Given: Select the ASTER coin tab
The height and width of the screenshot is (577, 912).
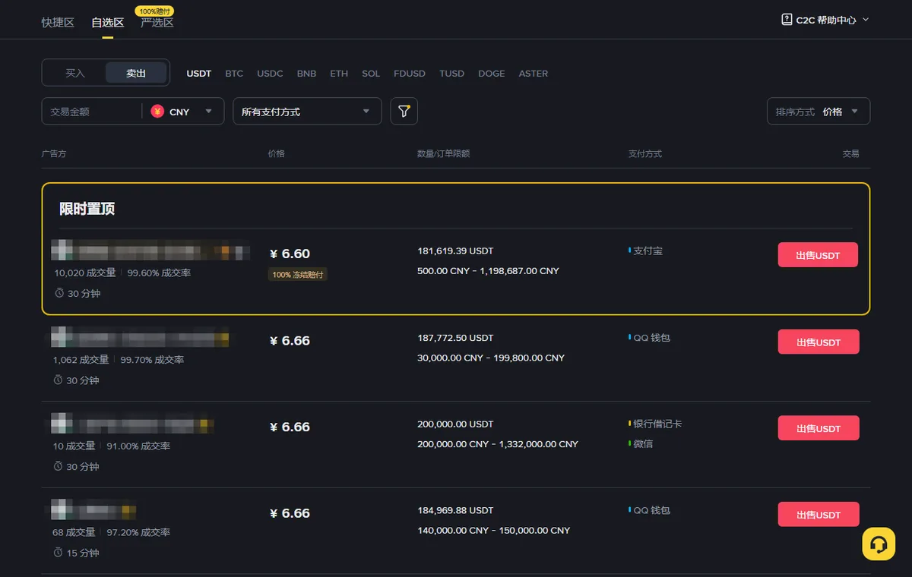Looking at the screenshot, I should click(534, 74).
